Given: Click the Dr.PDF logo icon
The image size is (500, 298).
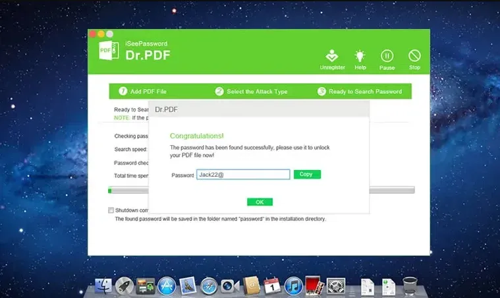Looking at the screenshot, I should pyautogui.click(x=109, y=50).
